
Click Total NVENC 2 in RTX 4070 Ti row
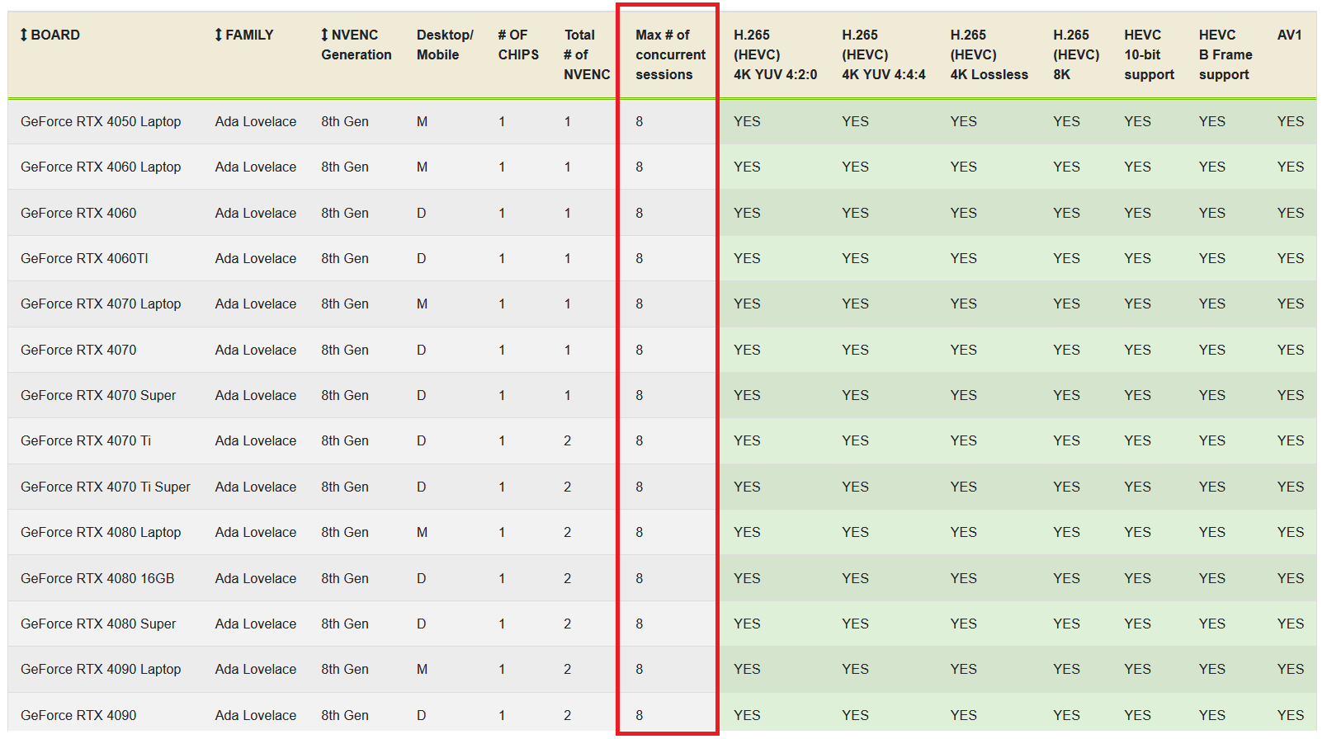pyautogui.click(x=567, y=440)
